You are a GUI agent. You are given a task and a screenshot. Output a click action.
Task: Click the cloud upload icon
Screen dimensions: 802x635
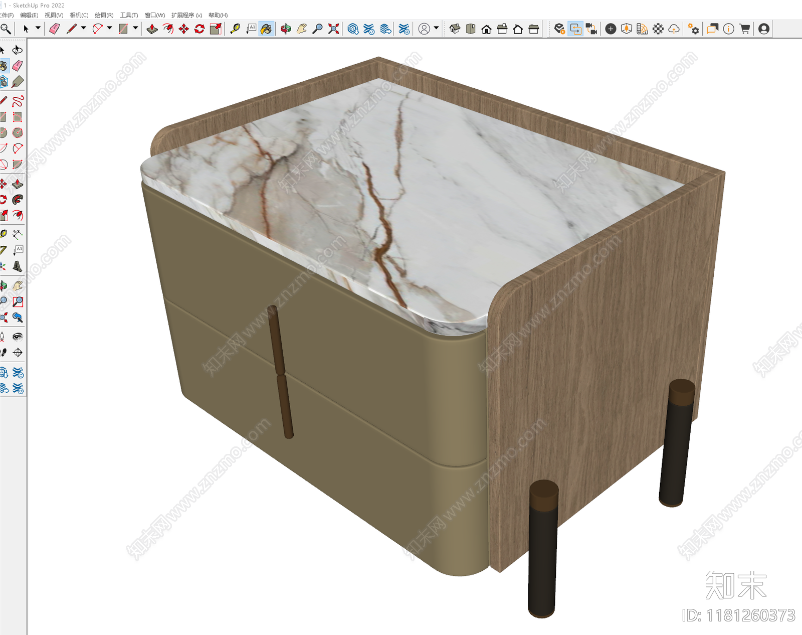674,29
